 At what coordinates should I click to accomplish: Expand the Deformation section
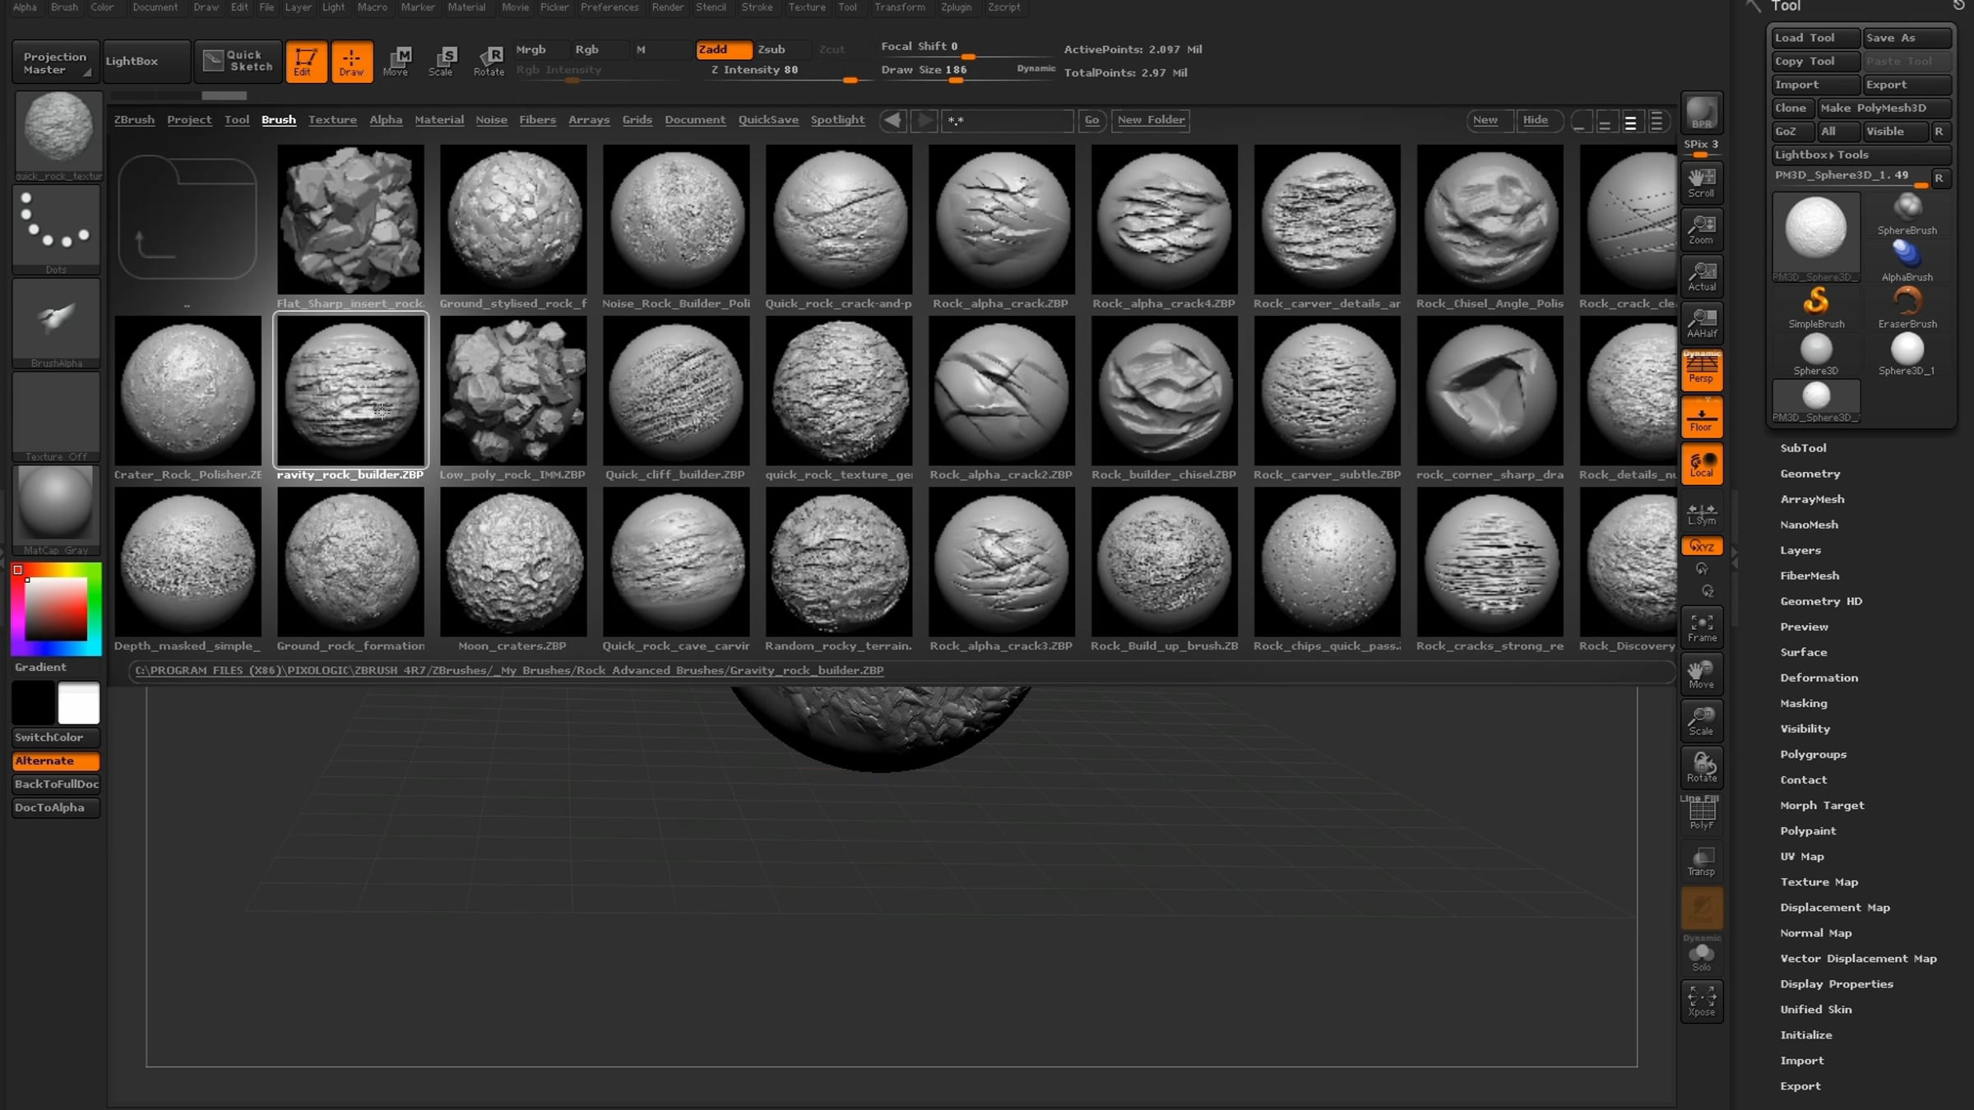click(1819, 678)
